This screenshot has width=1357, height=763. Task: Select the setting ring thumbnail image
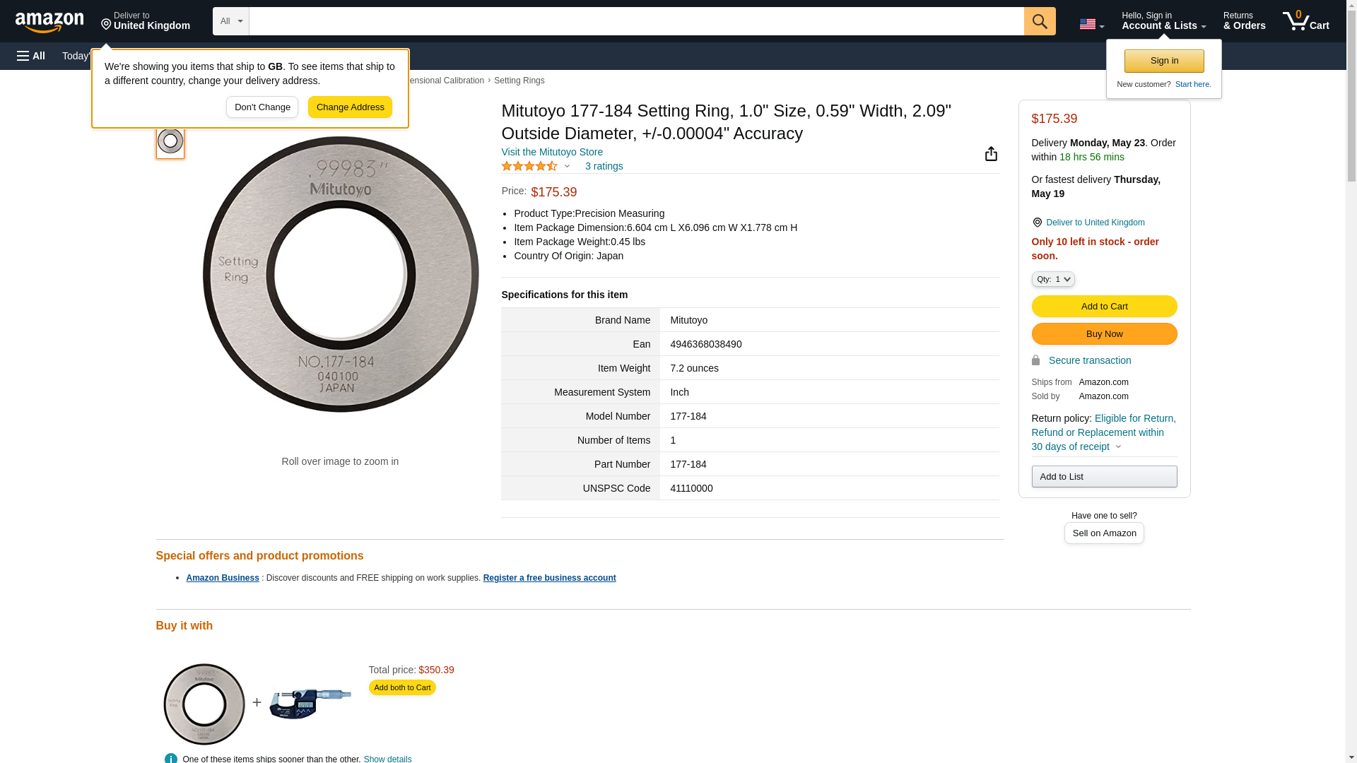click(x=170, y=141)
